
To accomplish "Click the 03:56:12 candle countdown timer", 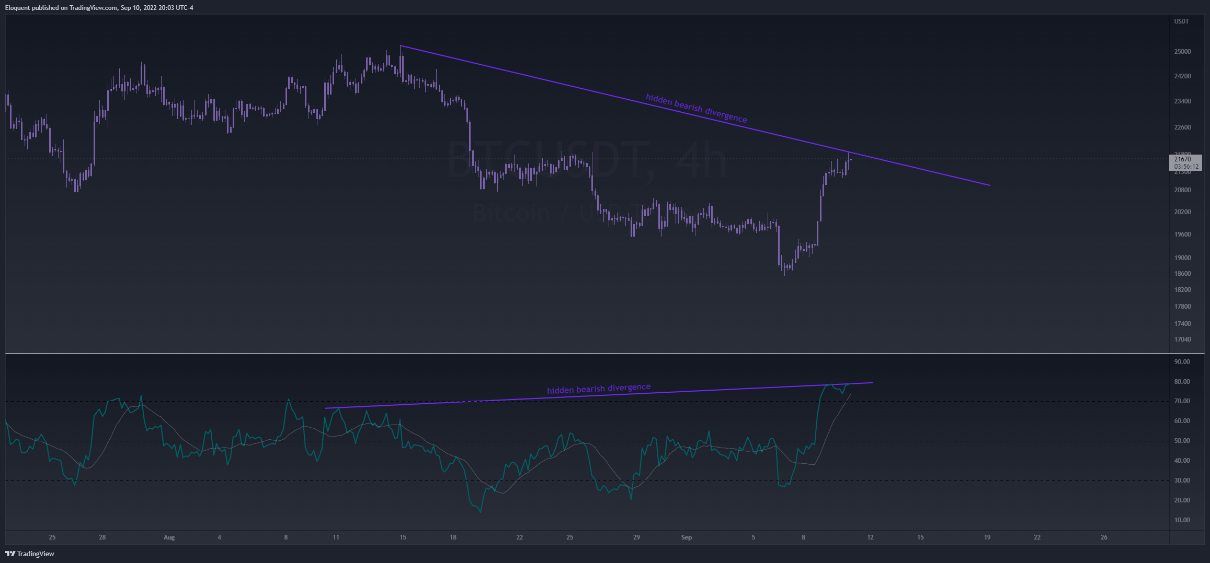I will coord(1185,167).
